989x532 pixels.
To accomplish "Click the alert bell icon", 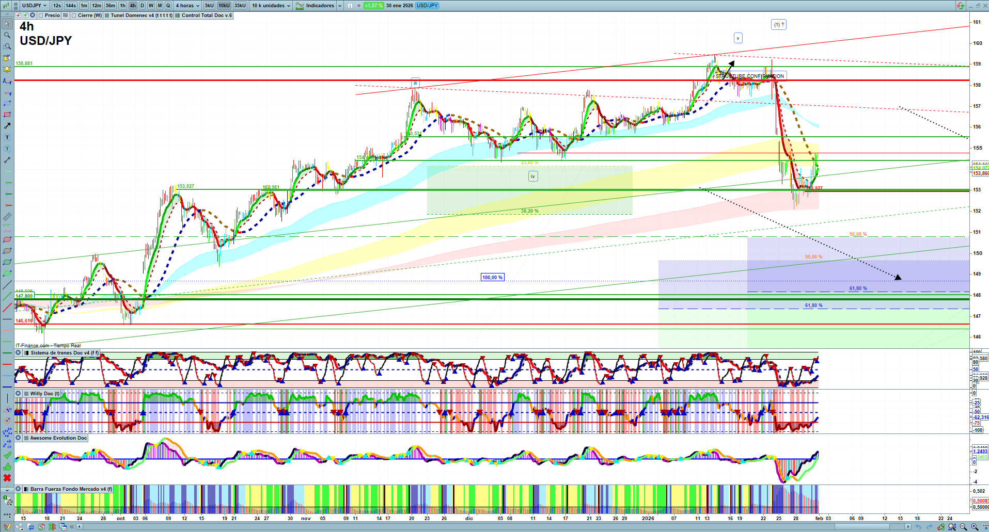I will pyautogui.click(x=7, y=69).
